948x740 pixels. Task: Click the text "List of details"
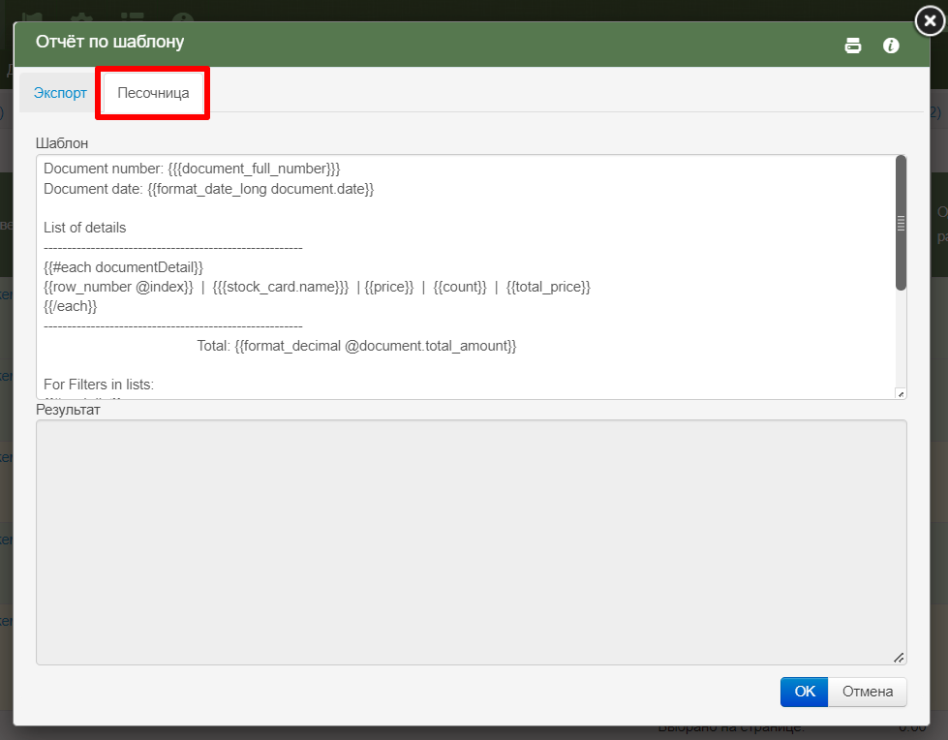[x=84, y=228]
